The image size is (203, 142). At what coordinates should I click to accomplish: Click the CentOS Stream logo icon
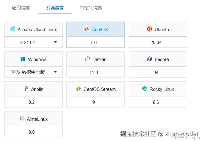(x=78, y=89)
